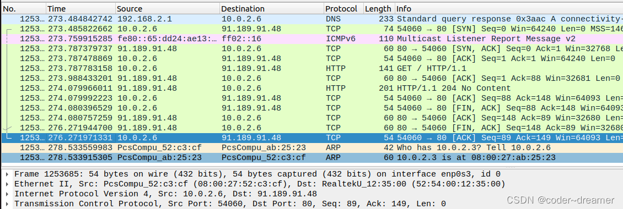Click the Destination column header
This screenshot has width=623, height=209.
(271, 9)
